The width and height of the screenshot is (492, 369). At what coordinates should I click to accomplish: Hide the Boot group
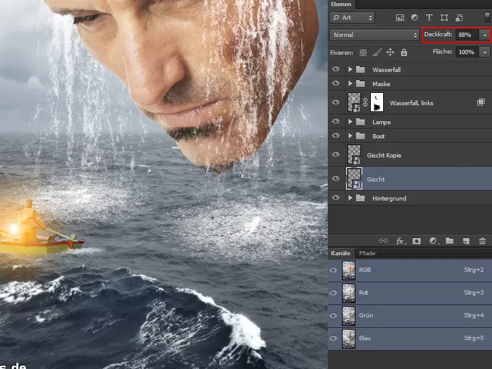pos(336,135)
